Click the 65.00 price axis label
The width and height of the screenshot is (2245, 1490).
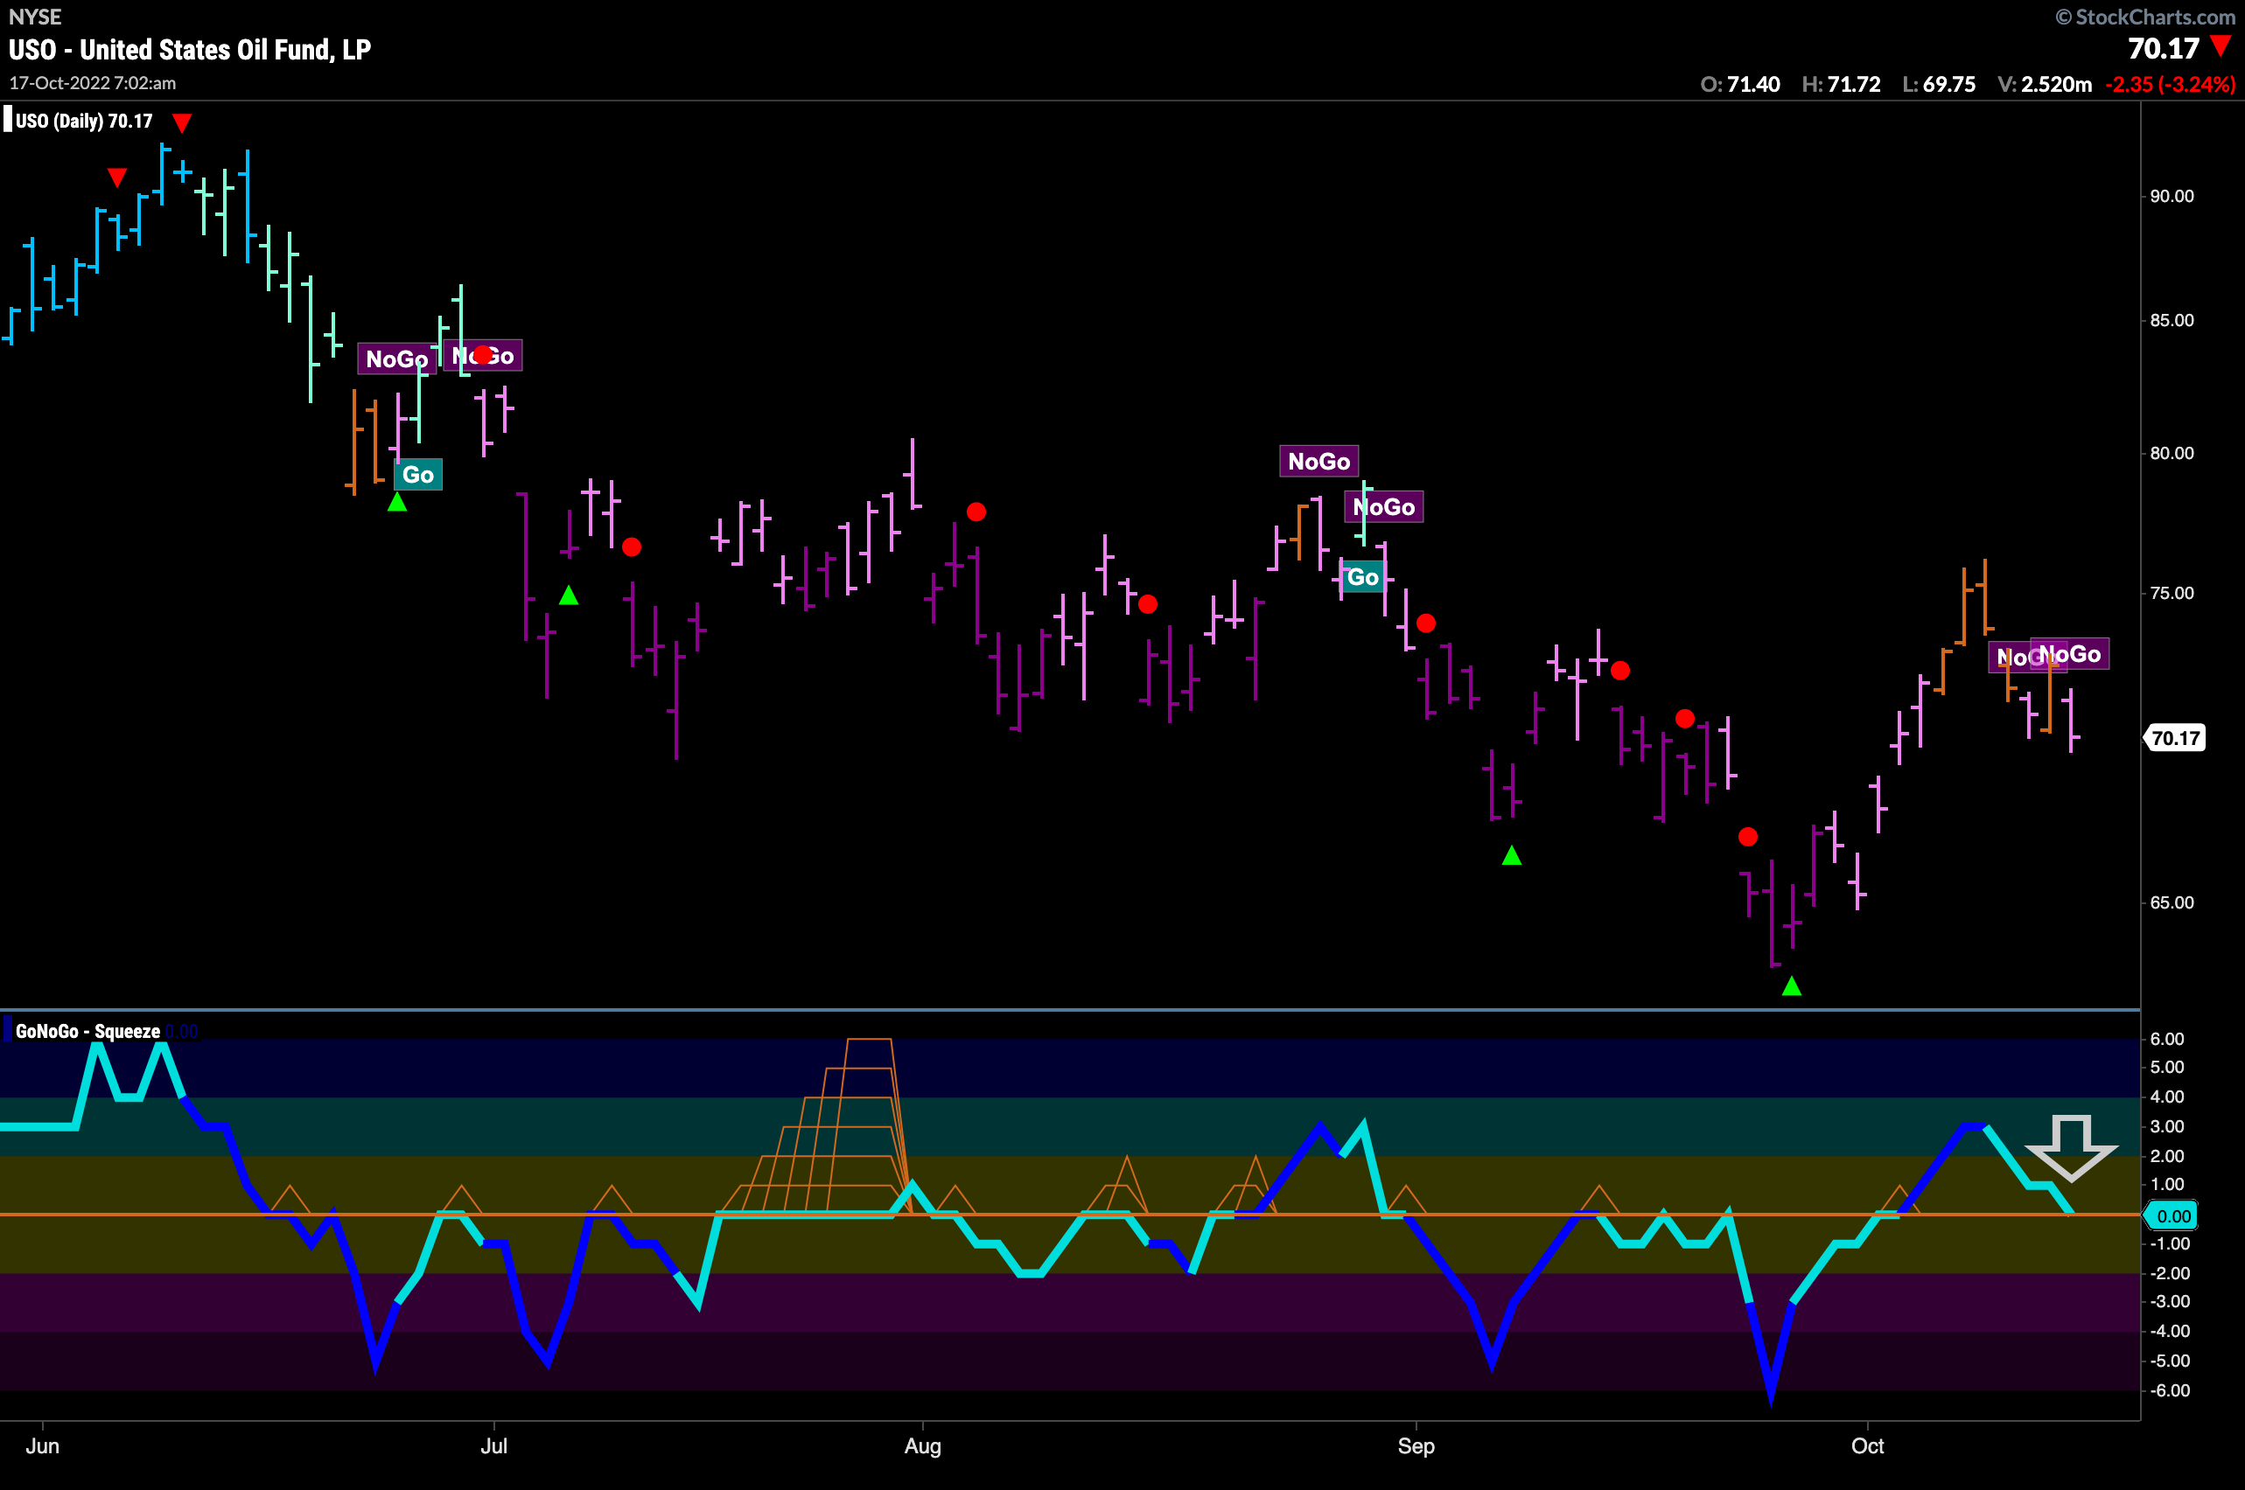2172,902
